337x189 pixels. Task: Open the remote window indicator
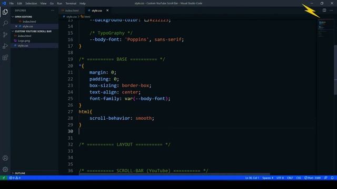pyautogui.click(x=4, y=178)
